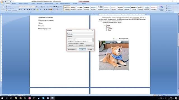Save the document via quick access icon
The width and height of the screenshot is (179, 100).
click(6, 1)
